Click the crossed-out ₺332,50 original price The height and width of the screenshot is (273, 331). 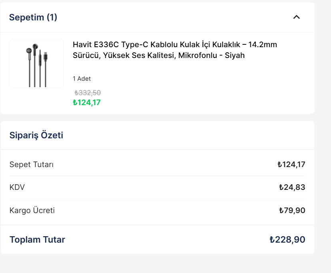point(88,93)
